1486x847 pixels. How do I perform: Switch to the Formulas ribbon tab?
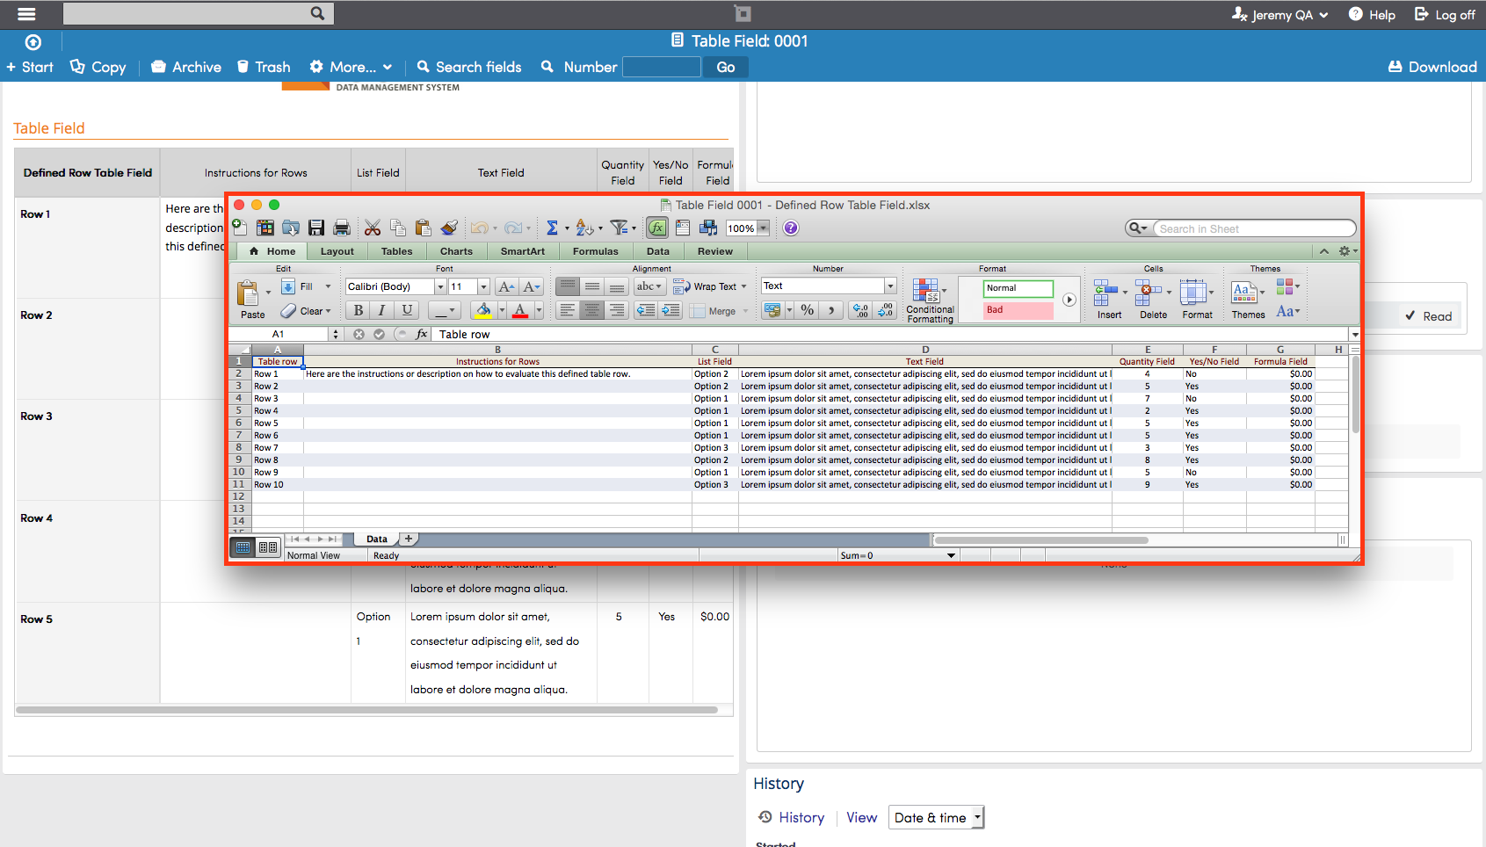pos(595,251)
